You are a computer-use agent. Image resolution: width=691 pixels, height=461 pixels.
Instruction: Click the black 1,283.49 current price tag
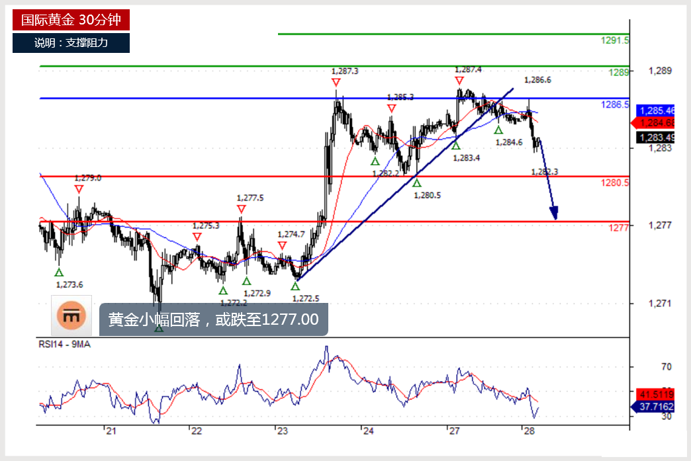point(659,138)
